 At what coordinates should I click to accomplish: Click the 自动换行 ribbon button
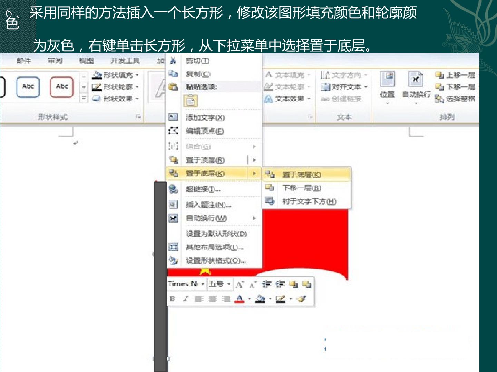(x=416, y=88)
